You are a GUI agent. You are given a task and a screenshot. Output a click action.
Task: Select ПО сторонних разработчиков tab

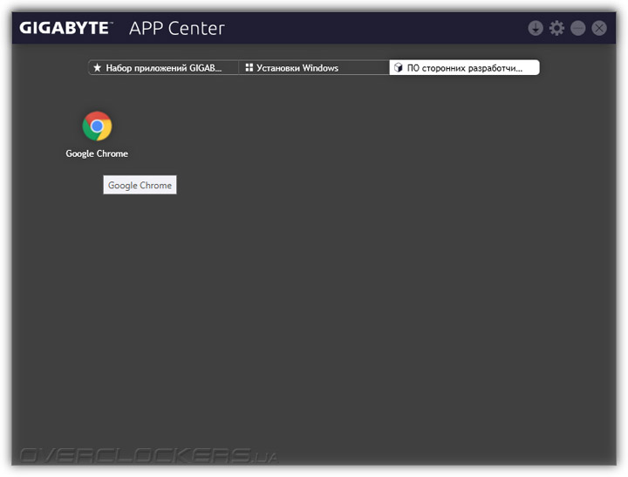[464, 68]
